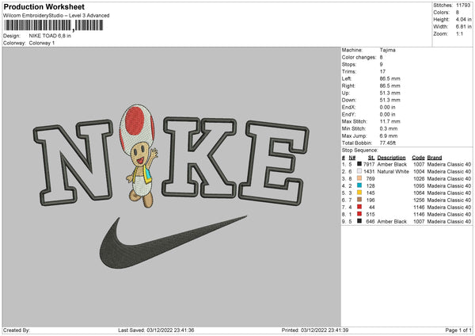The height and width of the screenshot is (336, 475).
Task: Click the Stop Sequence heading
Action: [360, 150]
